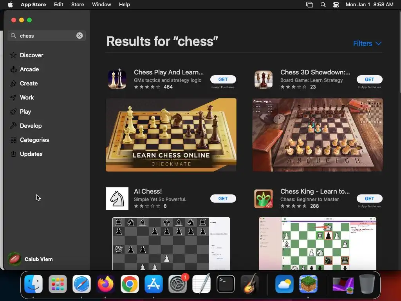Open Terminal from the Dock

click(x=226, y=284)
